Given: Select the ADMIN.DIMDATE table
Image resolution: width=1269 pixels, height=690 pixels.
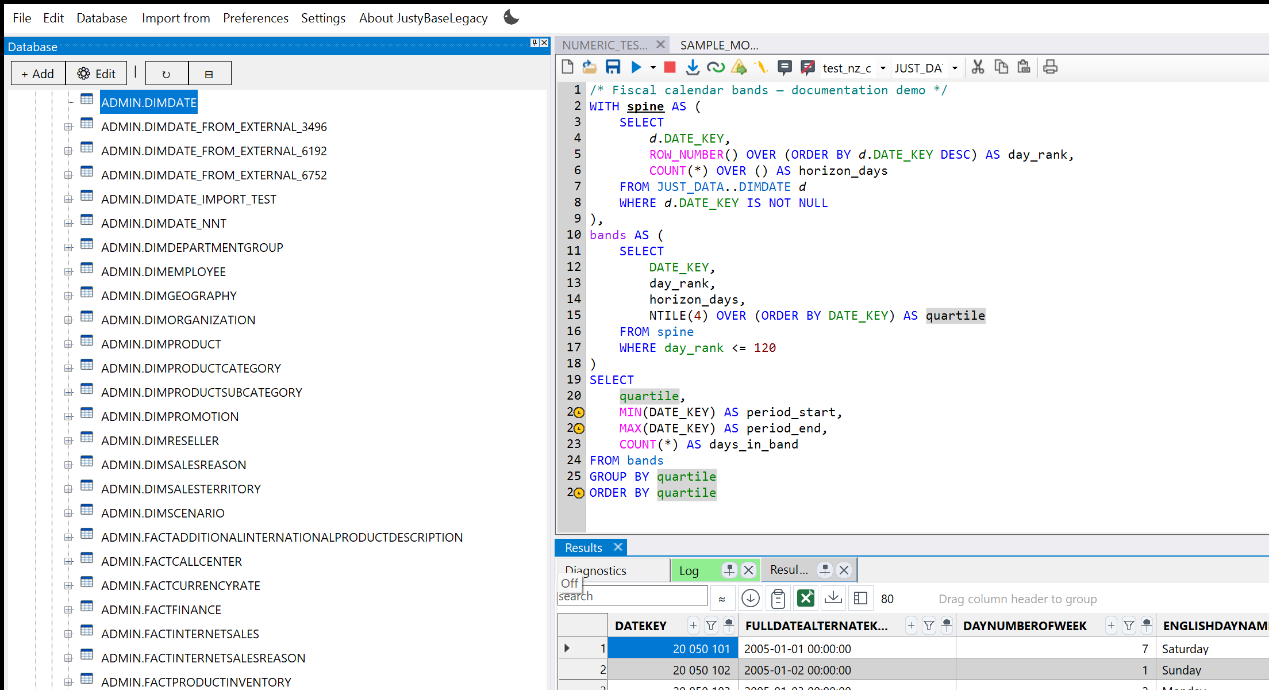Looking at the screenshot, I should pos(149,102).
